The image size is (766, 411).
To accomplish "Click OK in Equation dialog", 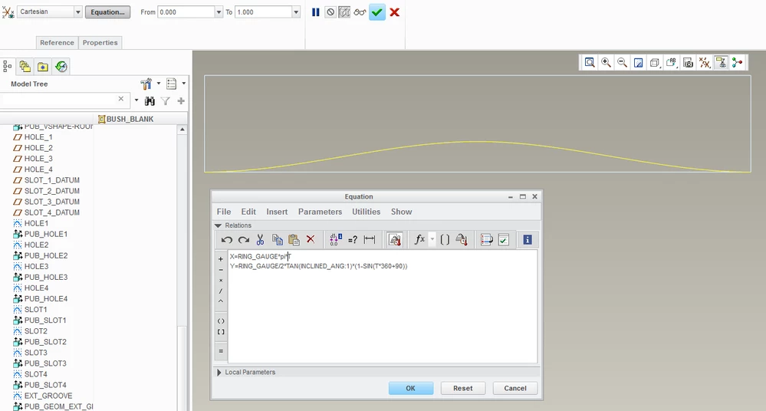I will 411,388.
